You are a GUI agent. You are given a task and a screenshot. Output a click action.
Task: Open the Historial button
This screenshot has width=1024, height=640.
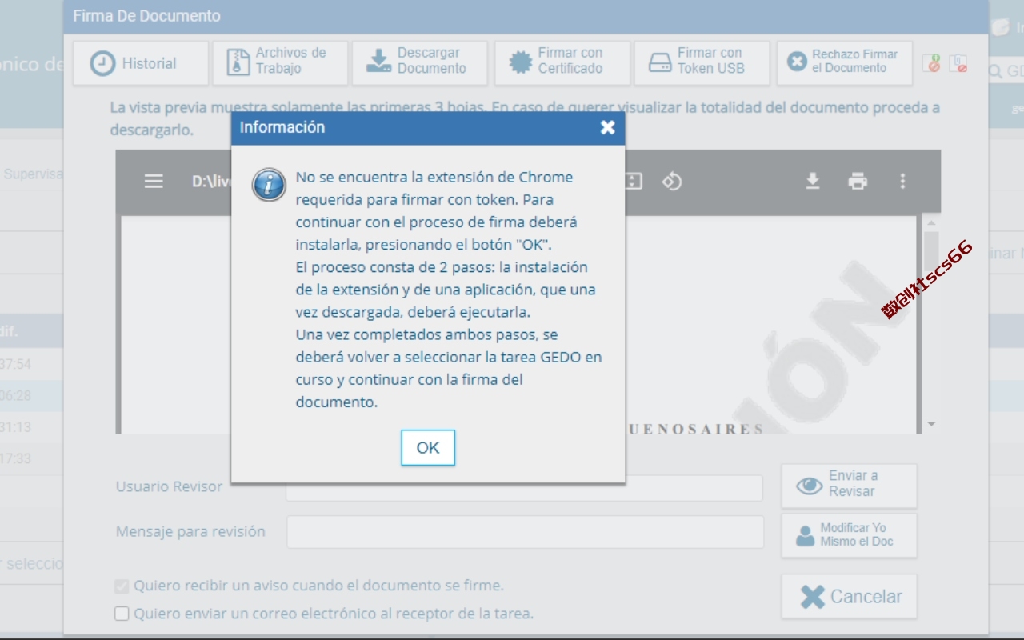coord(140,63)
